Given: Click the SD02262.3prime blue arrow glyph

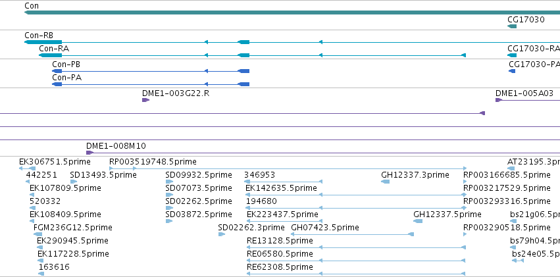Looking at the screenshot, I should click(x=221, y=234).
